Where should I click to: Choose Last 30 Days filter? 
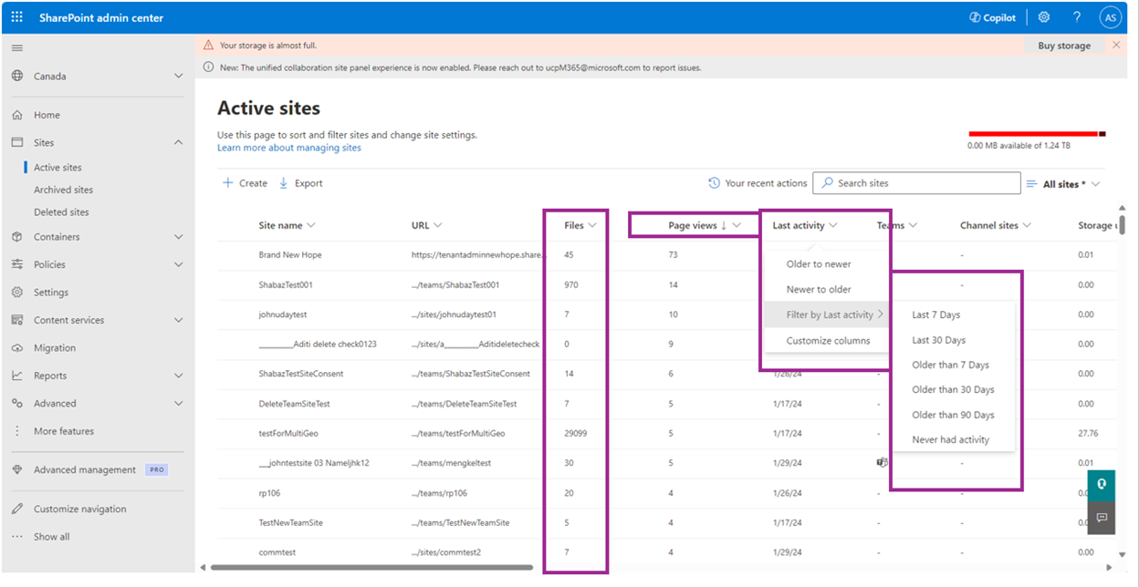point(938,340)
